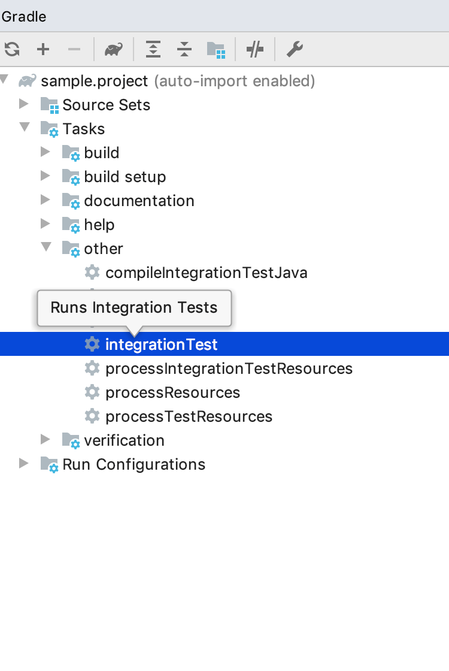
Task: Attach a new Gradle project with plus icon
Action: [x=43, y=49]
